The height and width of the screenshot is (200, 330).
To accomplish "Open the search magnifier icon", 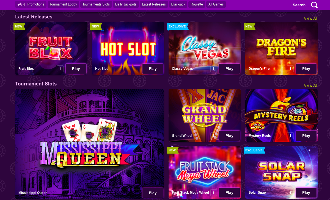I will tap(314, 5).
